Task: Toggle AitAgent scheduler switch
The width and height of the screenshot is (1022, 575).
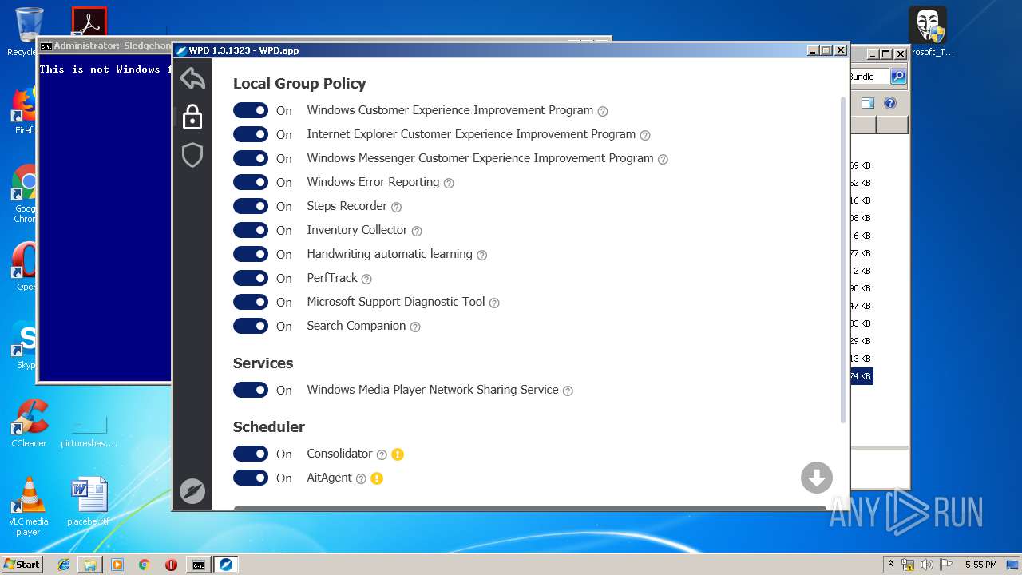Action: 251,478
